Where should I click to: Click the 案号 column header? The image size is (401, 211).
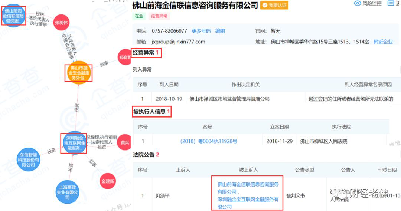pos(207,127)
